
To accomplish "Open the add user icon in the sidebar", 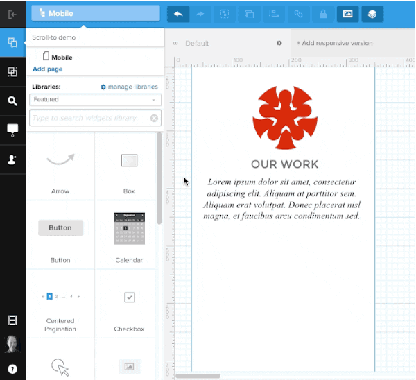I will click(12, 159).
